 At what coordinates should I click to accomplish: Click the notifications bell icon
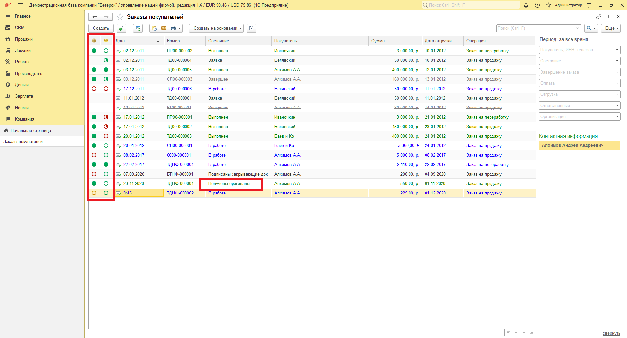tap(526, 5)
